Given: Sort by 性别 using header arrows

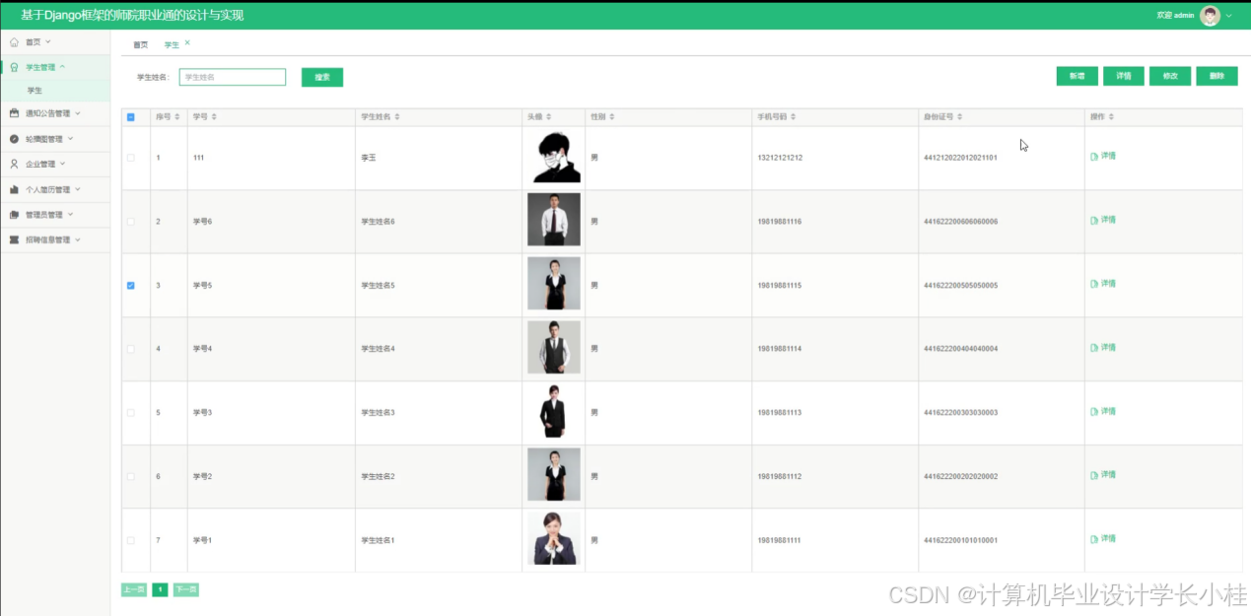Looking at the screenshot, I should pyautogui.click(x=611, y=117).
